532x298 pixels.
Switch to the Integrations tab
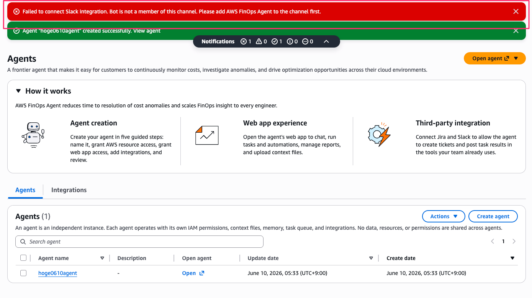point(69,190)
